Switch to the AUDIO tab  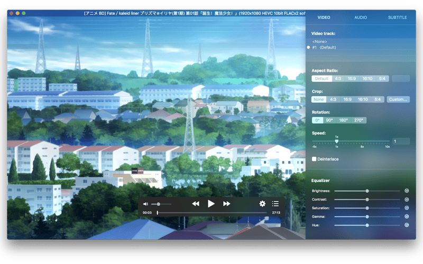tap(361, 17)
